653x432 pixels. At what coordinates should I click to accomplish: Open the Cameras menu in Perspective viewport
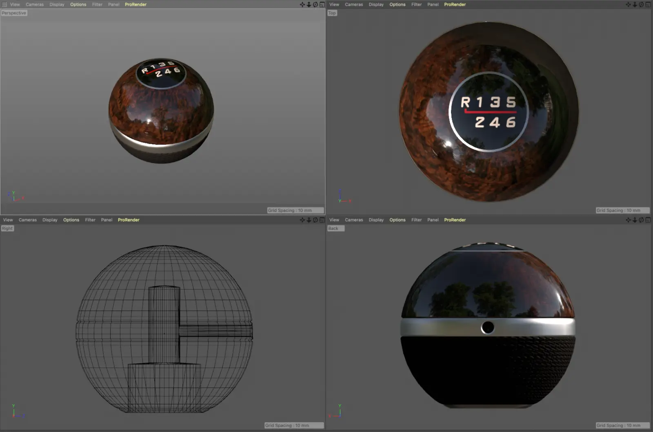pyautogui.click(x=35, y=4)
